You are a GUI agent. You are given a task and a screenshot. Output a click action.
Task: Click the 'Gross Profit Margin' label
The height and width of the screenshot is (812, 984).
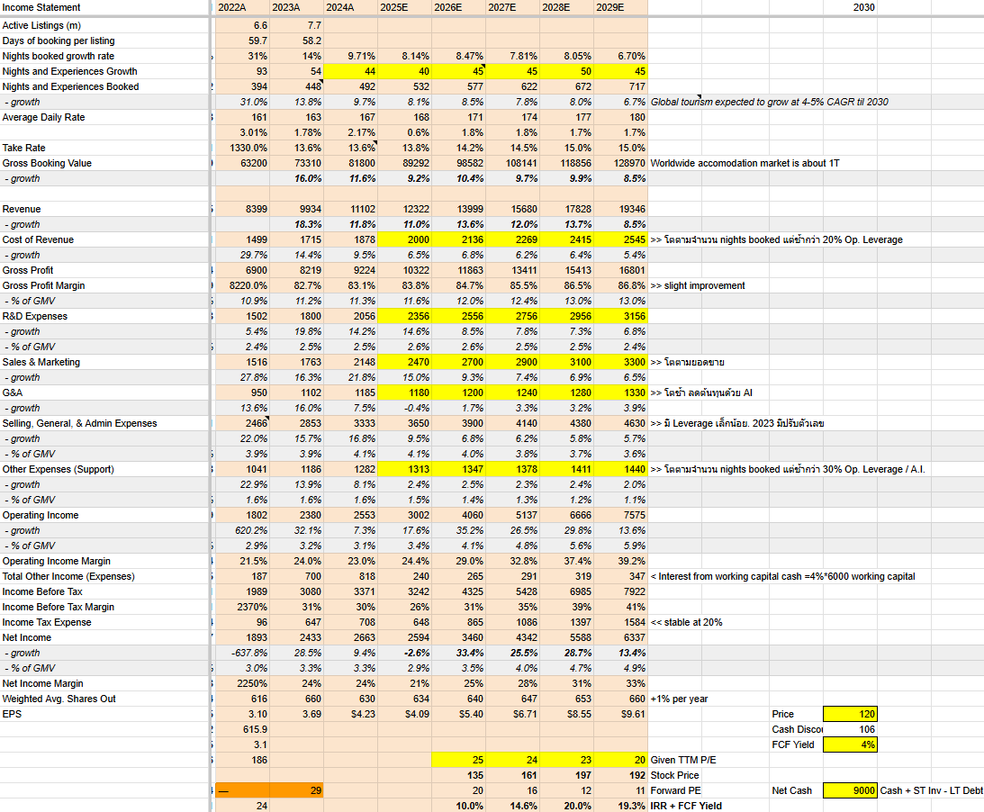click(43, 285)
